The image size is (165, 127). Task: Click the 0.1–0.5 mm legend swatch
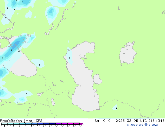(x=4, y=124)
